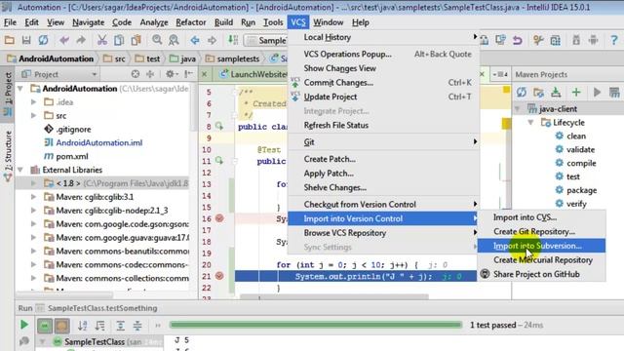The height and width of the screenshot is (351, 624).
Task: Select Import into Subversion menu item
Action: [541, 246]
